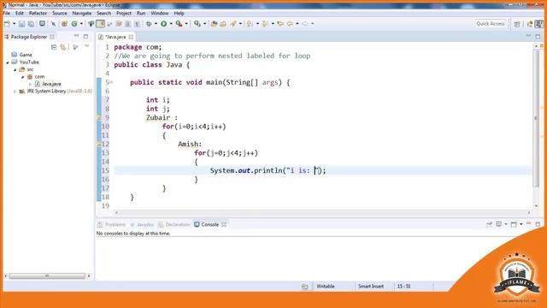The height and width of the screenshot is (308, 547).
Task: Open the Window menu
Action: [x=160, y=14]
